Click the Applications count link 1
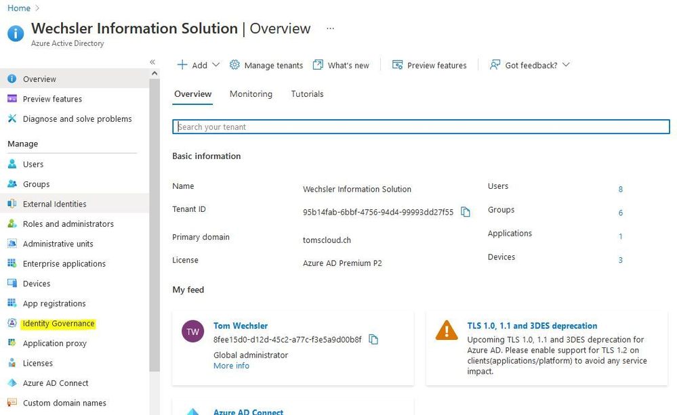This screenshot has width=677, height=415. pyautogui.click(x=621, y=236)
